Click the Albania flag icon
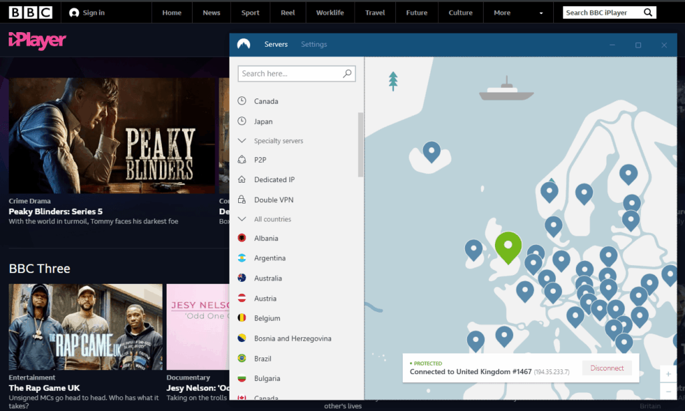The width and height of the screenshot is (685, 411). (241, 238)
